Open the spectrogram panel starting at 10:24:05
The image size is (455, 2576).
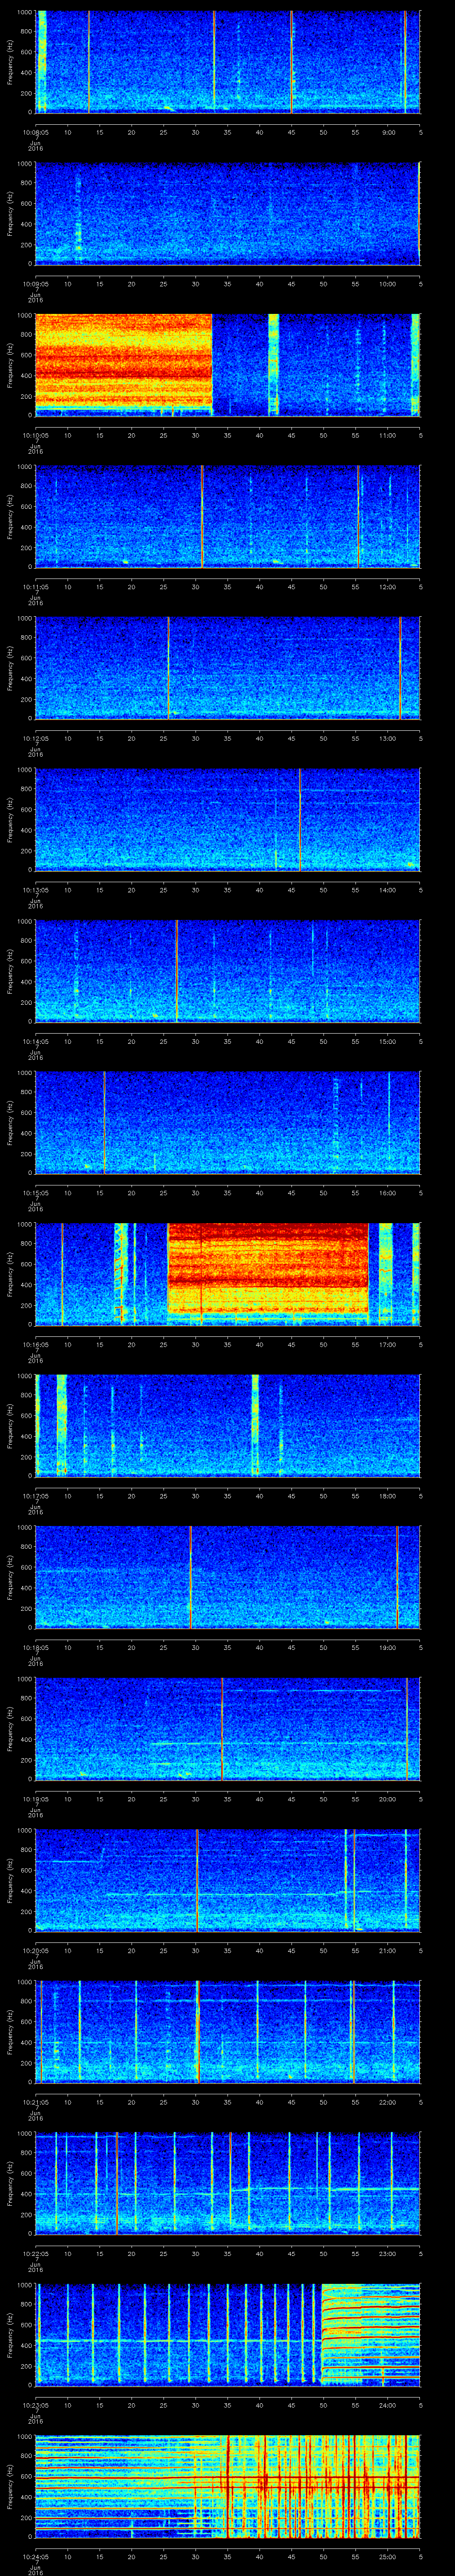coord(228,2486)
